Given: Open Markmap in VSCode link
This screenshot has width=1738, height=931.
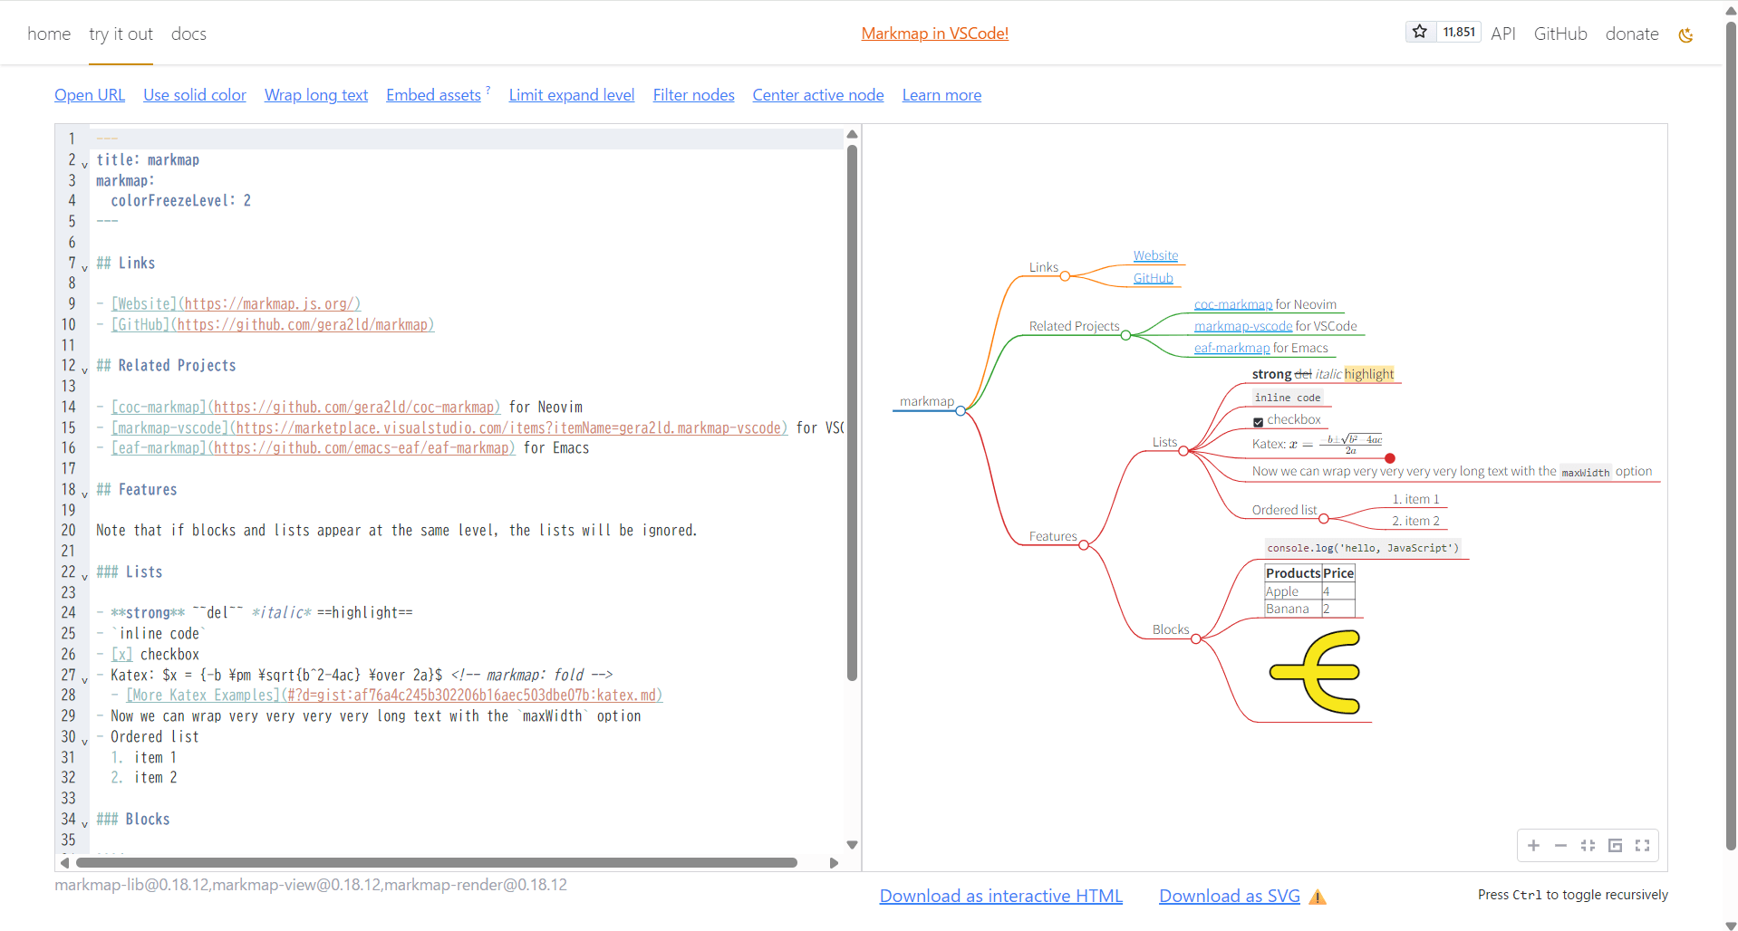Looking at the screenshot, I should coord(934,34).
